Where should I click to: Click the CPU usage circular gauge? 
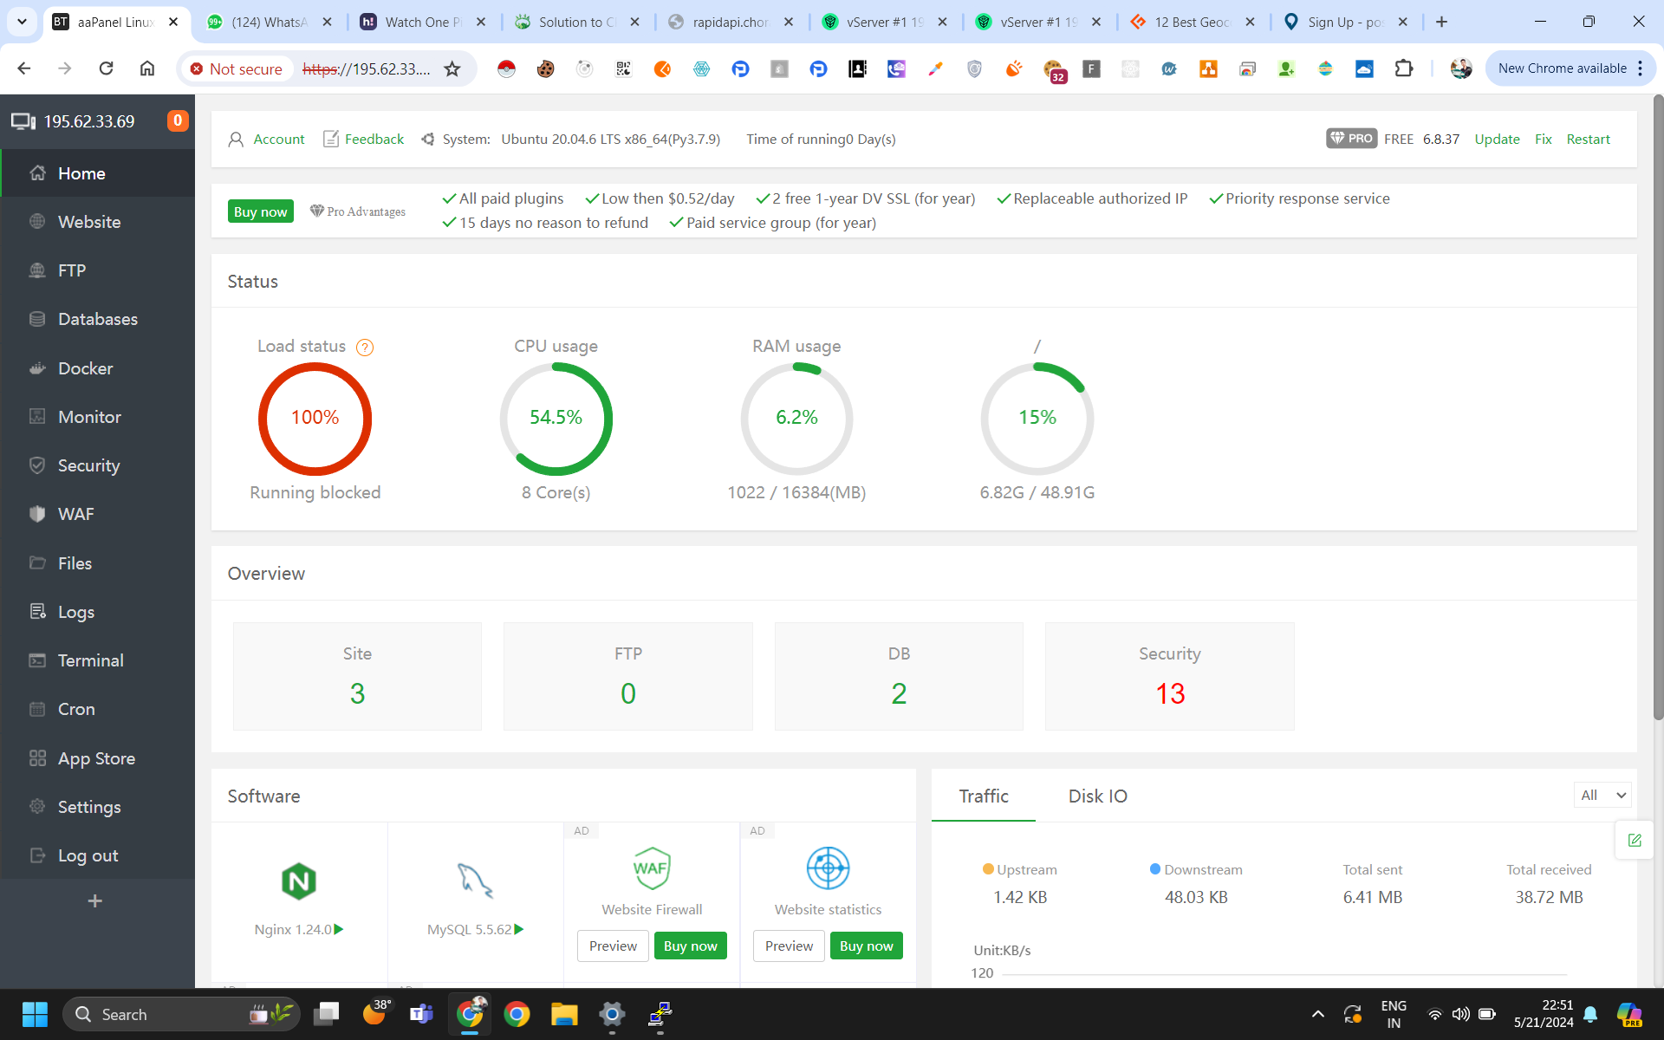556,419
